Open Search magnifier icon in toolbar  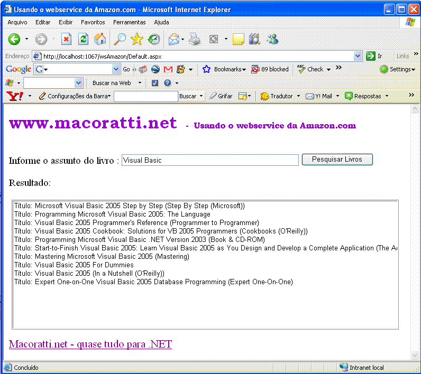click(x=120, y=39)
